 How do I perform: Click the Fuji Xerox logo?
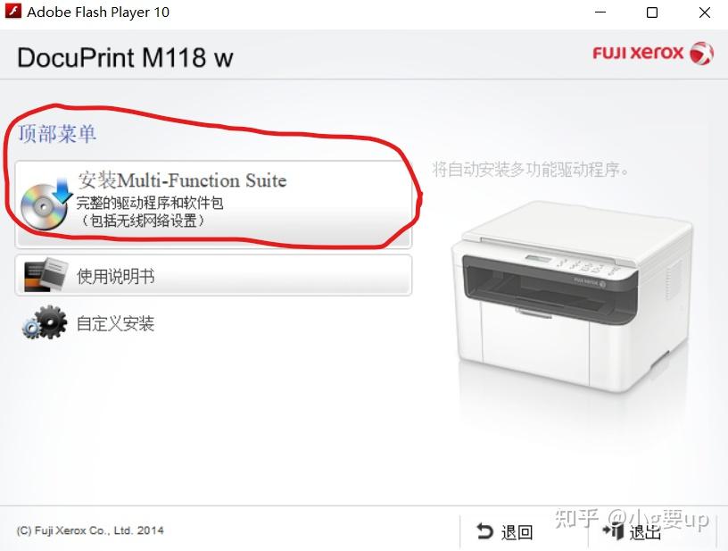(x=653, y=53)
